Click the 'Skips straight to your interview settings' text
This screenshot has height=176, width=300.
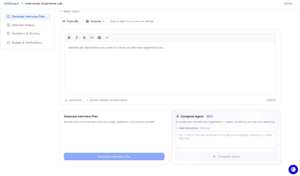tap(132, 21)
